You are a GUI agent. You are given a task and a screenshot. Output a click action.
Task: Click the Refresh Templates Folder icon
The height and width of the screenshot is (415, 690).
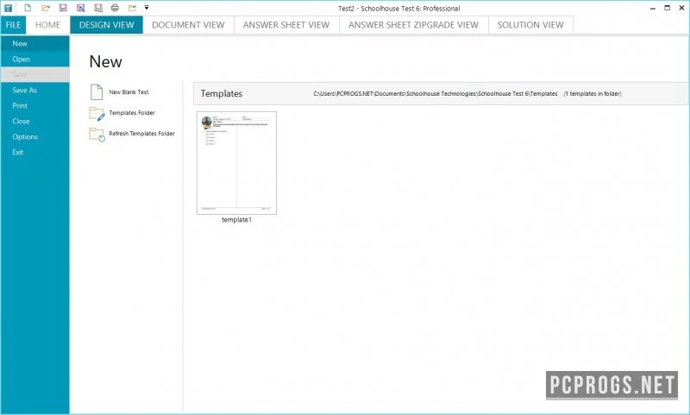[97, 135]
